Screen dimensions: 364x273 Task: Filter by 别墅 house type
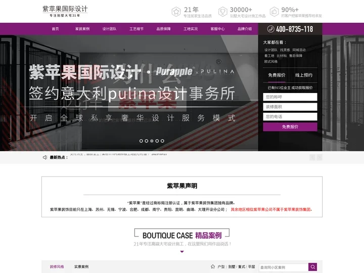coord(232,267)
